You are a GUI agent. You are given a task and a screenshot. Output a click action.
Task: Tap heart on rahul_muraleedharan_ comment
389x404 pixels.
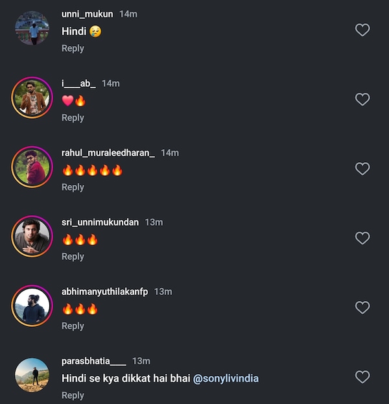click(362, 169)
